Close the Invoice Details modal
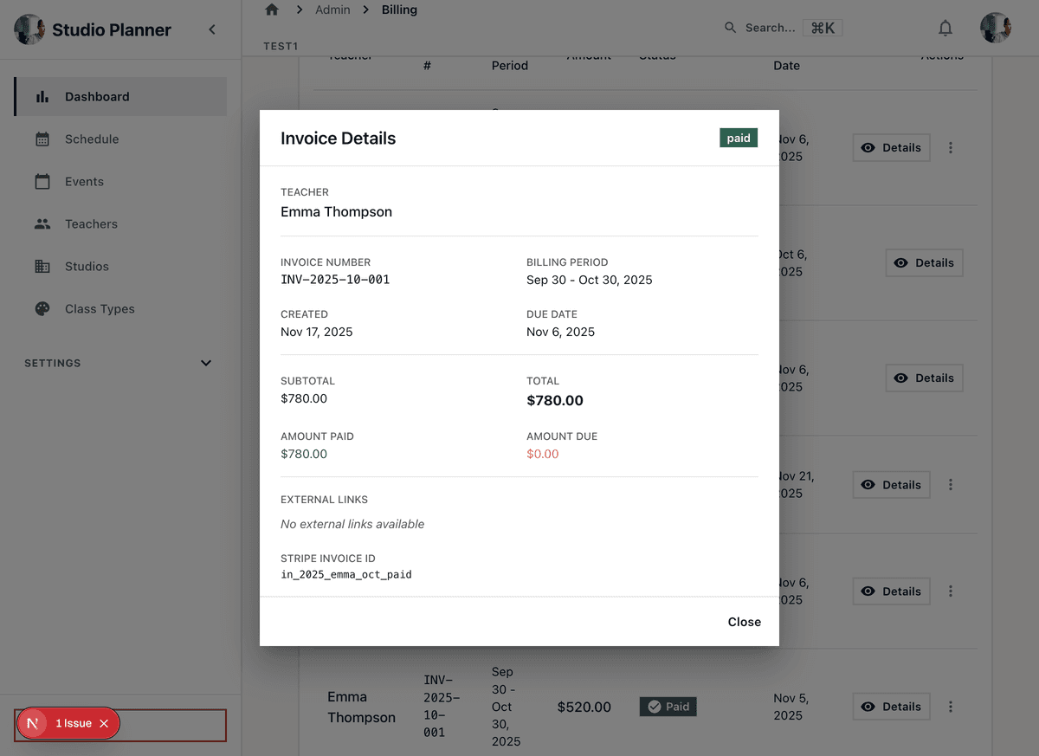Viewport: 1039px width, 756px height. [744, 622]
